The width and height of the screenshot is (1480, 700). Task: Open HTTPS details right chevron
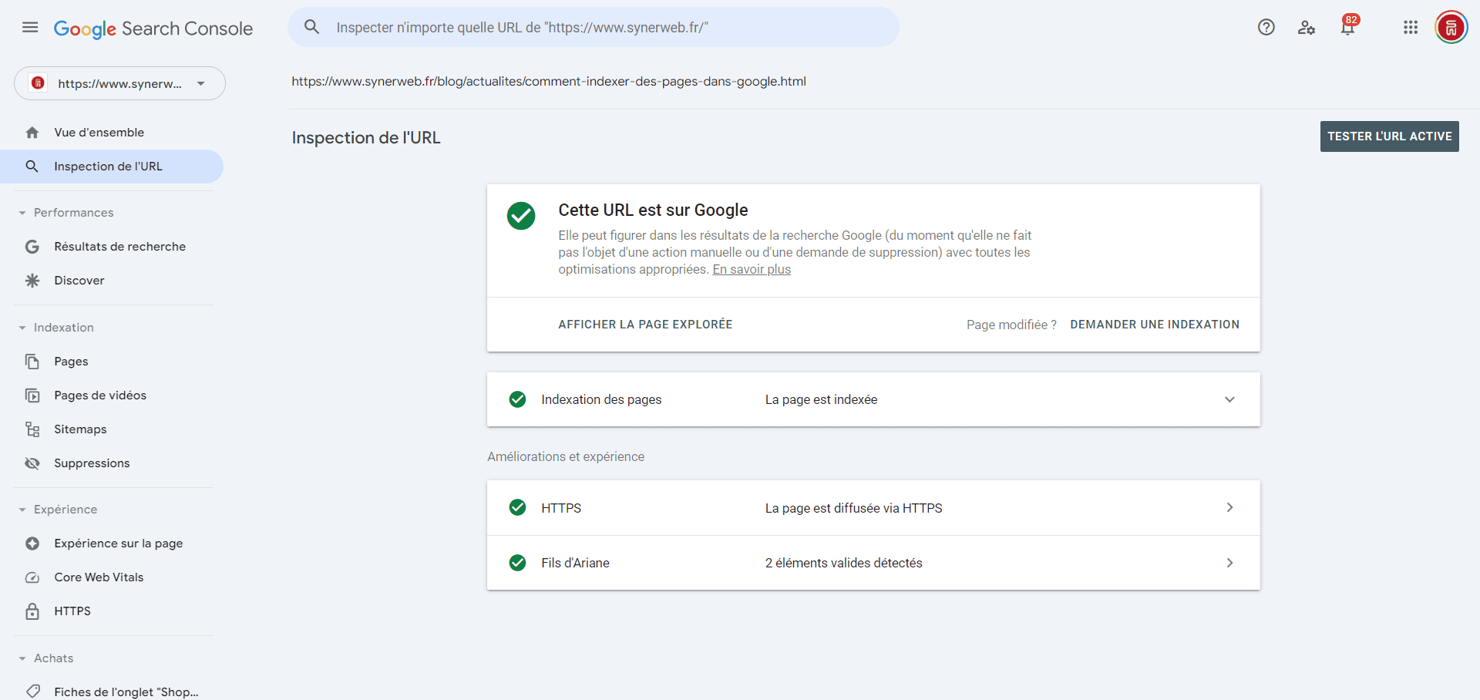pos(1229,507)
